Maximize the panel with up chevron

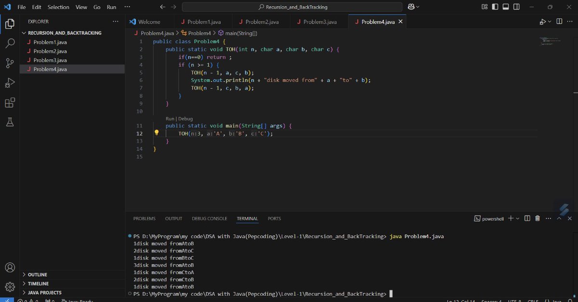(559, 218)
